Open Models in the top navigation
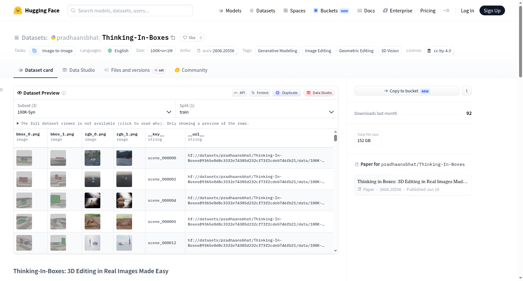Screen dimensions: 523x281 click(230, 10)
